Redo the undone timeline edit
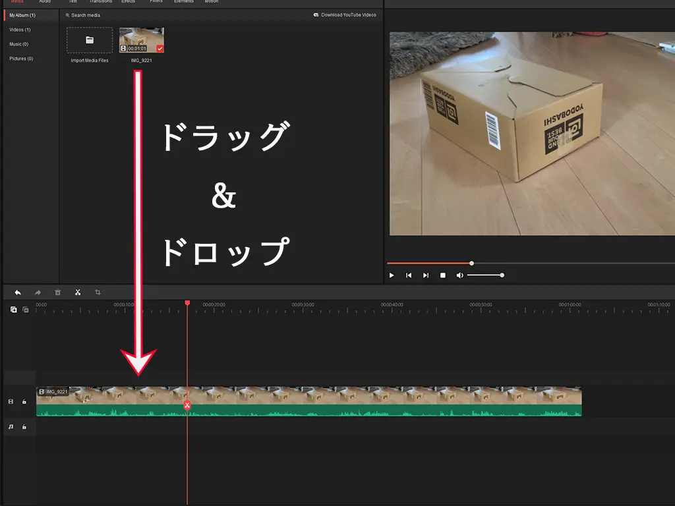The width and height of the screenshot is (675, 506). (x=38, y=293)
